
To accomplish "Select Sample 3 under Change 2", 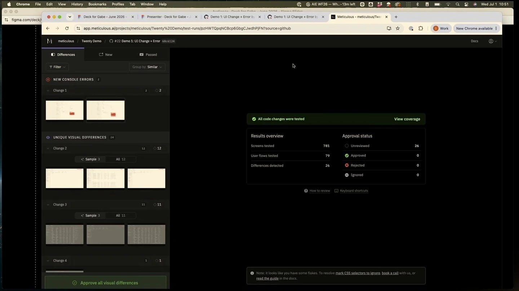I will tap(90, 159).
